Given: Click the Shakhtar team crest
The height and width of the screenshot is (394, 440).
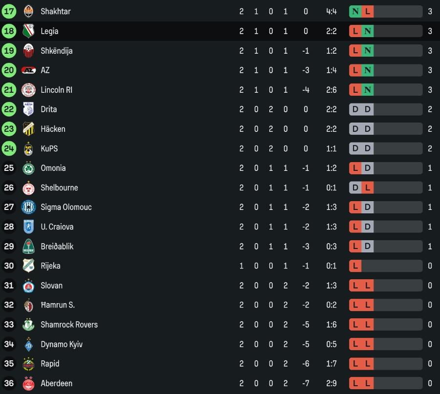Looking at the screenshot, I should 28,11.
